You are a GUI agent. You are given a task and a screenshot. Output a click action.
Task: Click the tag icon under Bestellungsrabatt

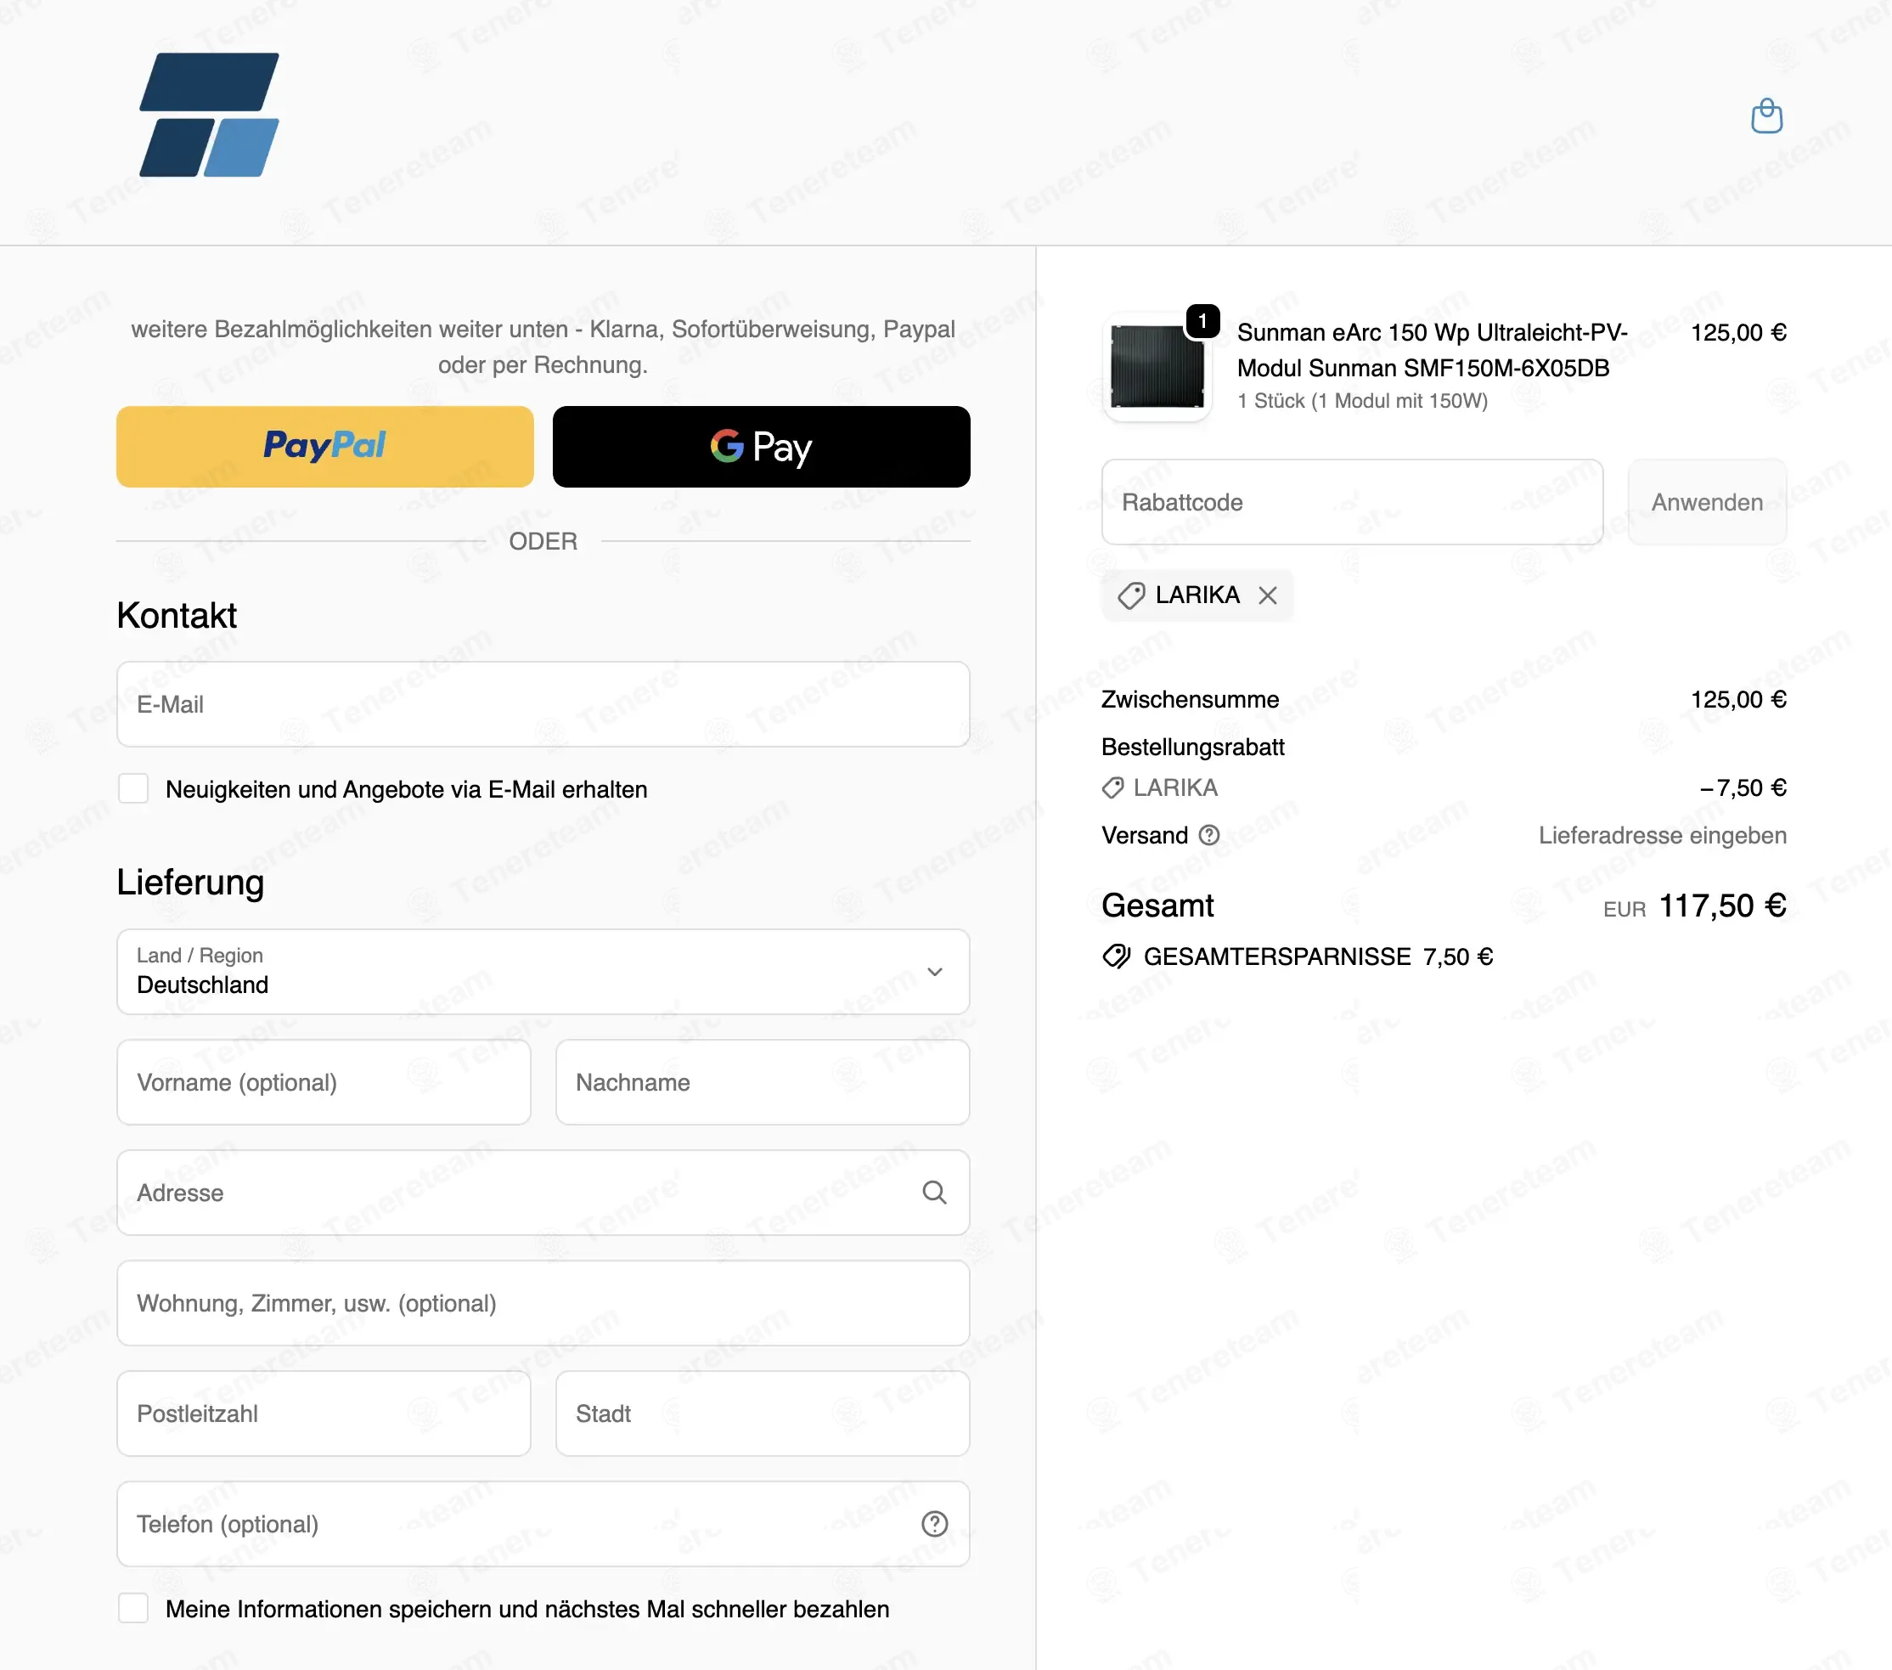click(1112, 787)
